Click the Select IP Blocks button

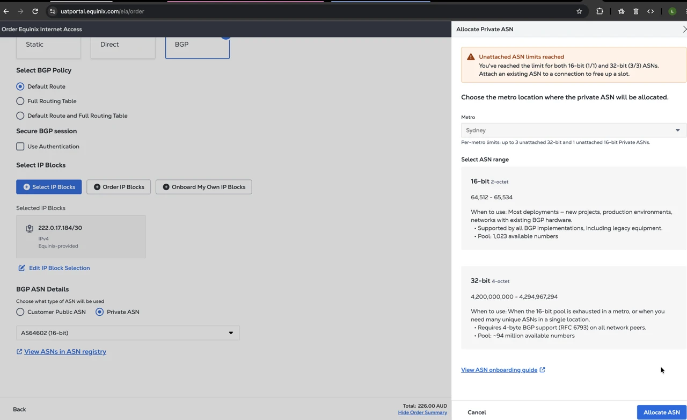pyautogui.click(x=49, y=187)
